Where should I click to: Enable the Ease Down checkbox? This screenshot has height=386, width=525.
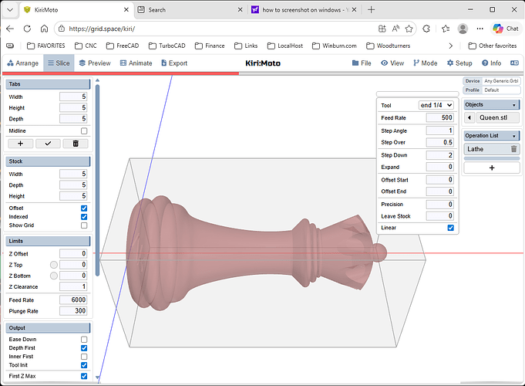(84, 340)
